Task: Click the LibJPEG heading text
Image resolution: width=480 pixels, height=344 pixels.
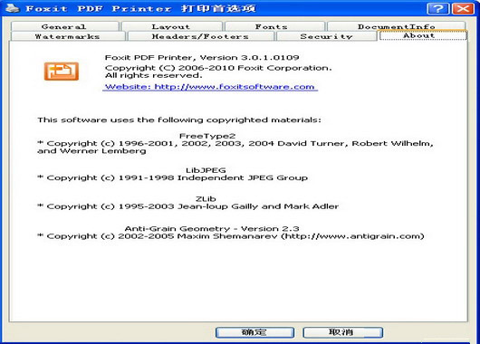Action: click(x=206, y=170)
